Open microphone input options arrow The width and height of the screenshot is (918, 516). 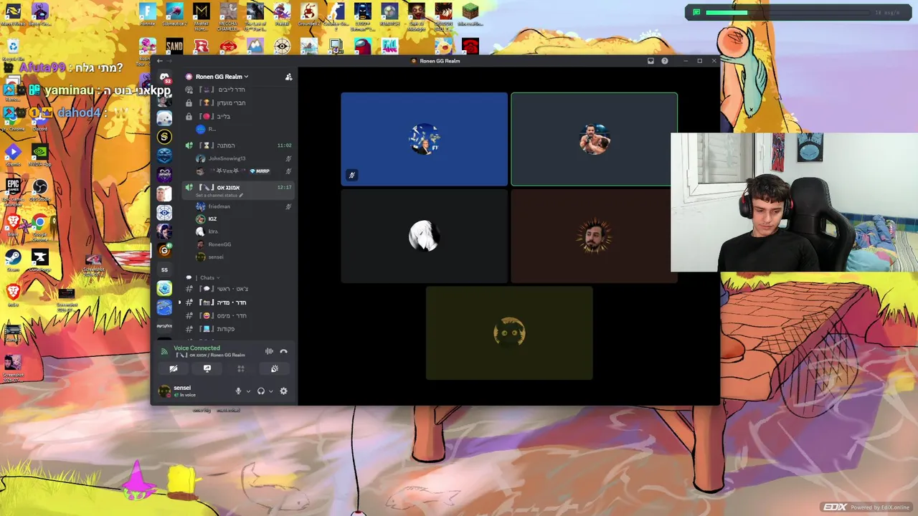[x=248, y=391]
